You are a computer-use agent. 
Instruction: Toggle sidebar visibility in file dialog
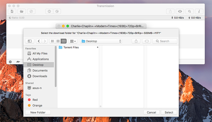tap(30, 41)
